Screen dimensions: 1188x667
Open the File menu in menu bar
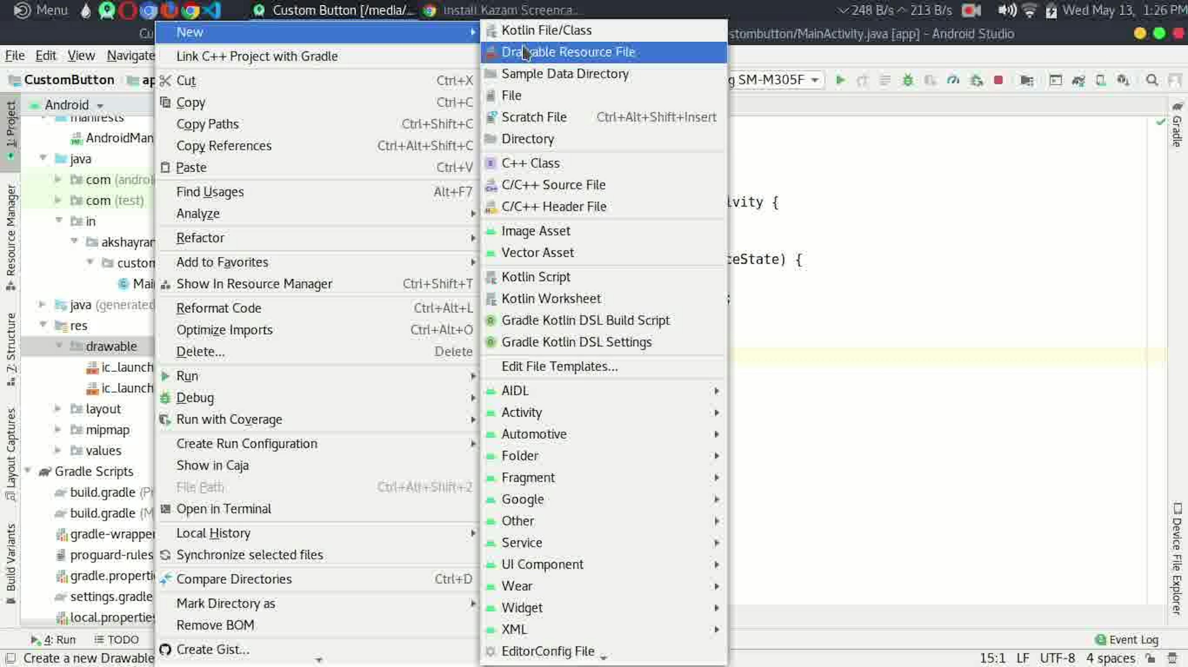click(15, 55)
